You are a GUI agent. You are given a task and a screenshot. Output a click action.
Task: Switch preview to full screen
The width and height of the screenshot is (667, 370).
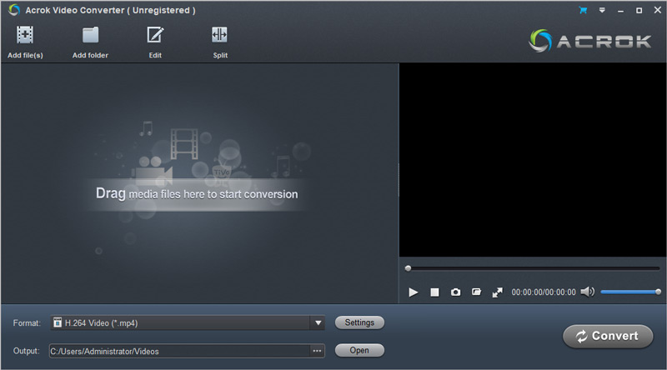click(498, 292)
